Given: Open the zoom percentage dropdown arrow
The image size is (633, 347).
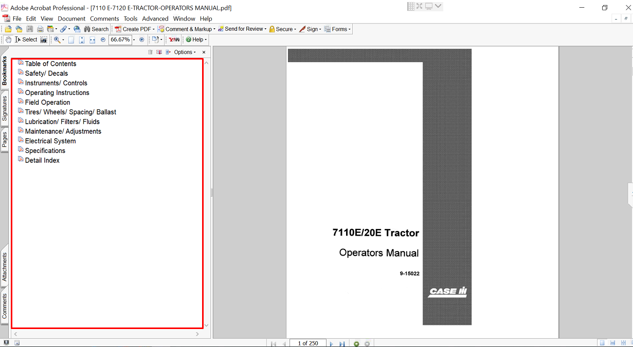Looking at the screenshot, I should pos(134,40).
